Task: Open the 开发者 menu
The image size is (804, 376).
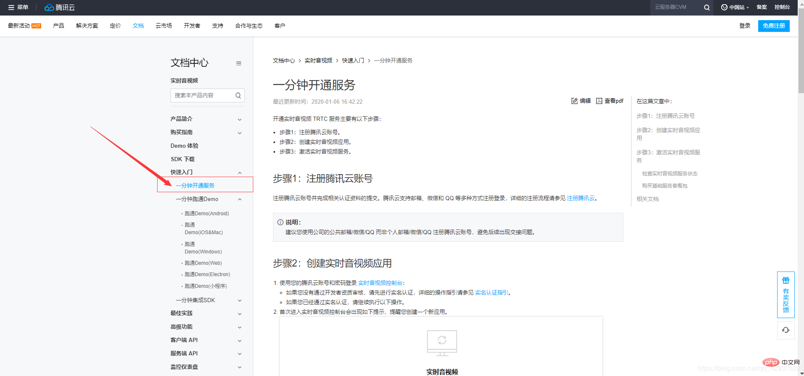Action: pyautogui.click(x=192, y=26)
